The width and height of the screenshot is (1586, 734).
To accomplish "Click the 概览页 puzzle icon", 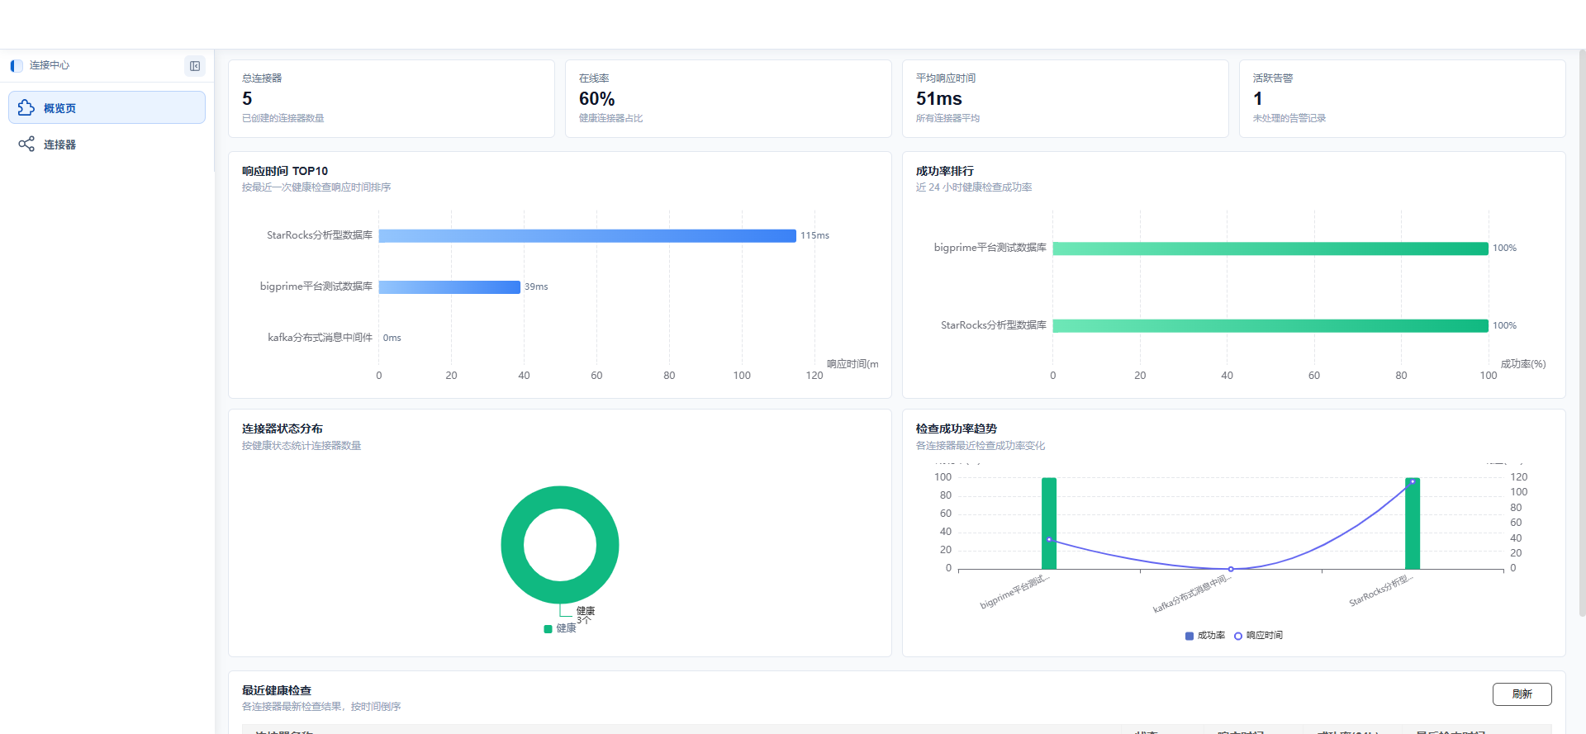I will [26, 107].
